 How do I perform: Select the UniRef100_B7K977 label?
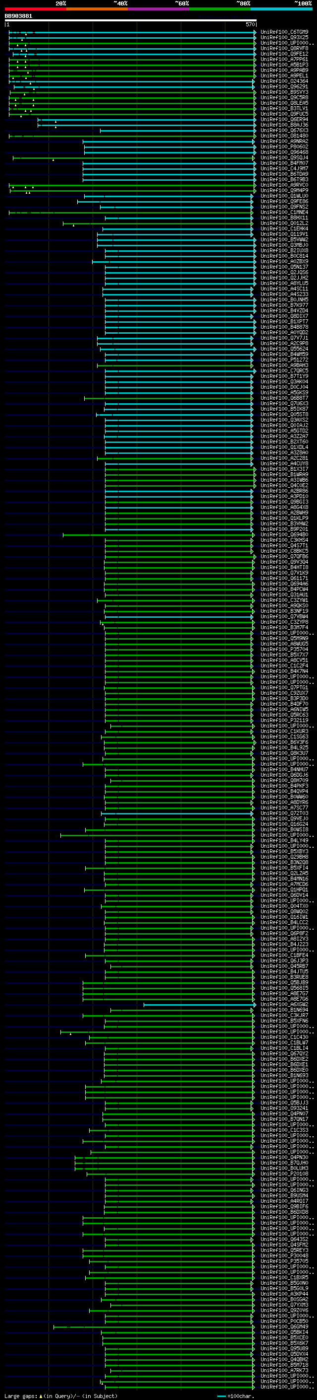tap(284, 305)
